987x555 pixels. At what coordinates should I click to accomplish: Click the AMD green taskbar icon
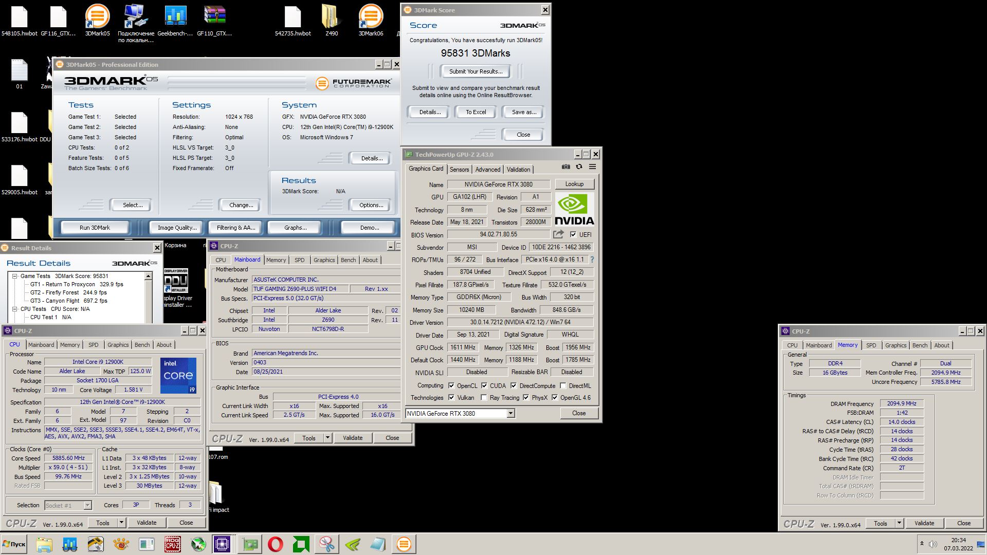(301, 544)
